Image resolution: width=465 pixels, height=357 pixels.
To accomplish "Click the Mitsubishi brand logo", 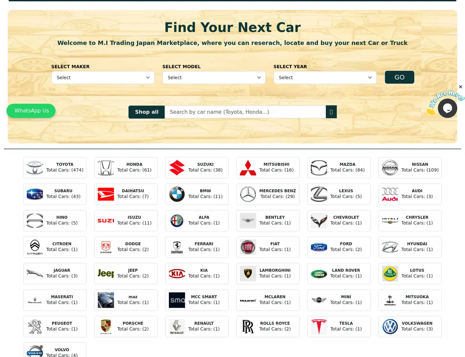I will pyautogui.click(x=248, y=168).
